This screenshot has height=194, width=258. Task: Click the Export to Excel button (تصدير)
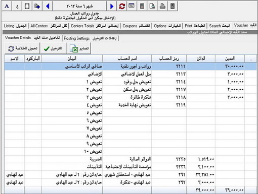[x=79, y=48]
